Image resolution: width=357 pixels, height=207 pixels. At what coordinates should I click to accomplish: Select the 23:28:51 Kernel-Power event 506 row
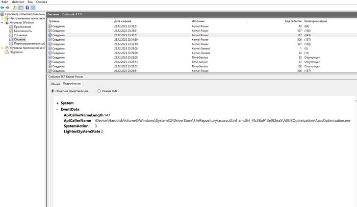click(202, 71)
